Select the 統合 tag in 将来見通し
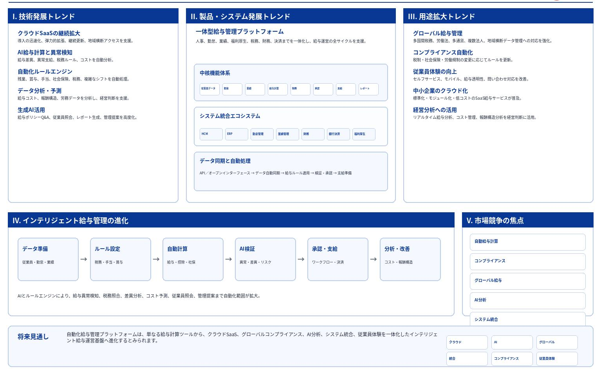Screen dimensions: 601x378 click(467, 358)
